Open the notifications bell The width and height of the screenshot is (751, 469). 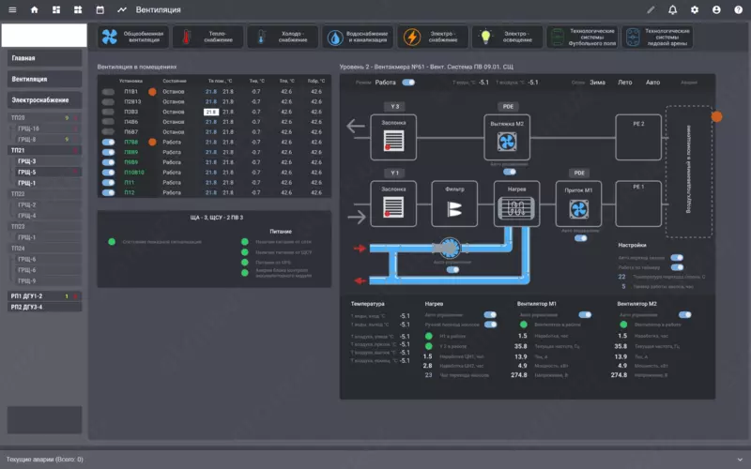click(x=672, y=9)
